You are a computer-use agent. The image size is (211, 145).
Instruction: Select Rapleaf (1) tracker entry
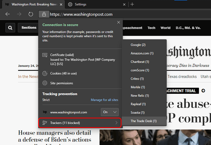click(144, 104)
